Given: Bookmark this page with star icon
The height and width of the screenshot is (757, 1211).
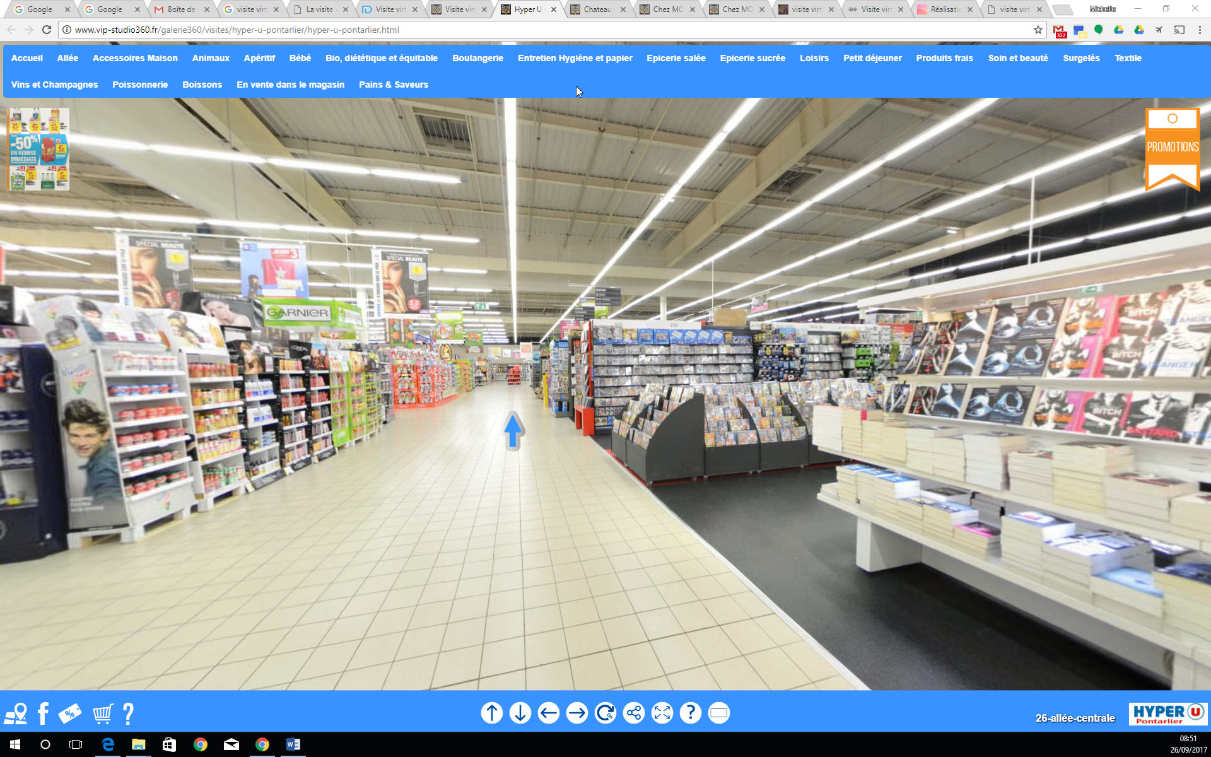Looking at the screenshot, I should pyautogui.click(x=1038, y=30).
